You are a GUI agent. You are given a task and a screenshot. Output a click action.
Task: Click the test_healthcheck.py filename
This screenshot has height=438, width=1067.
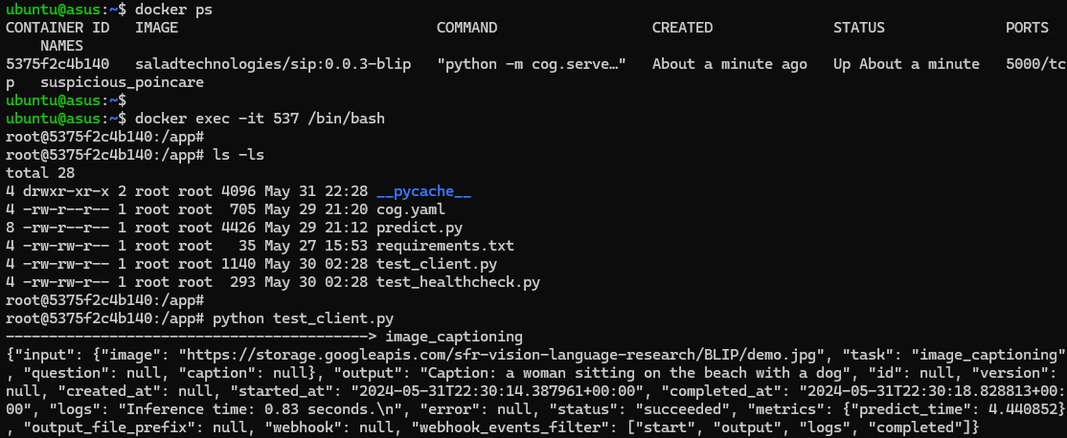click(x=458, y=282)
